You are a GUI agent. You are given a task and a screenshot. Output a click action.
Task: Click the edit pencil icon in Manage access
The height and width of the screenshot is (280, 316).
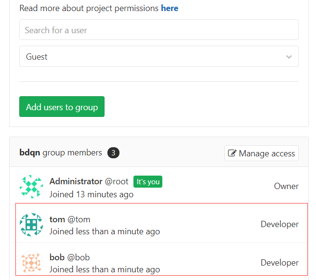click(232, 153)
